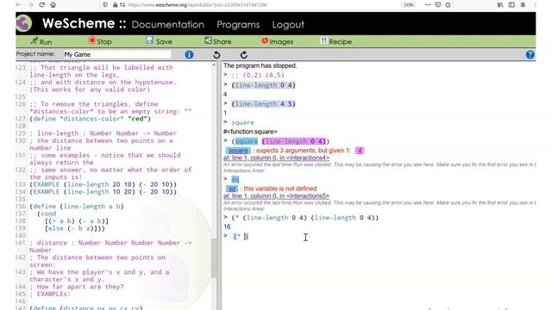Open the browser library icon
Viewport: 552px width, 310px height.
click(x=500, y=5)
